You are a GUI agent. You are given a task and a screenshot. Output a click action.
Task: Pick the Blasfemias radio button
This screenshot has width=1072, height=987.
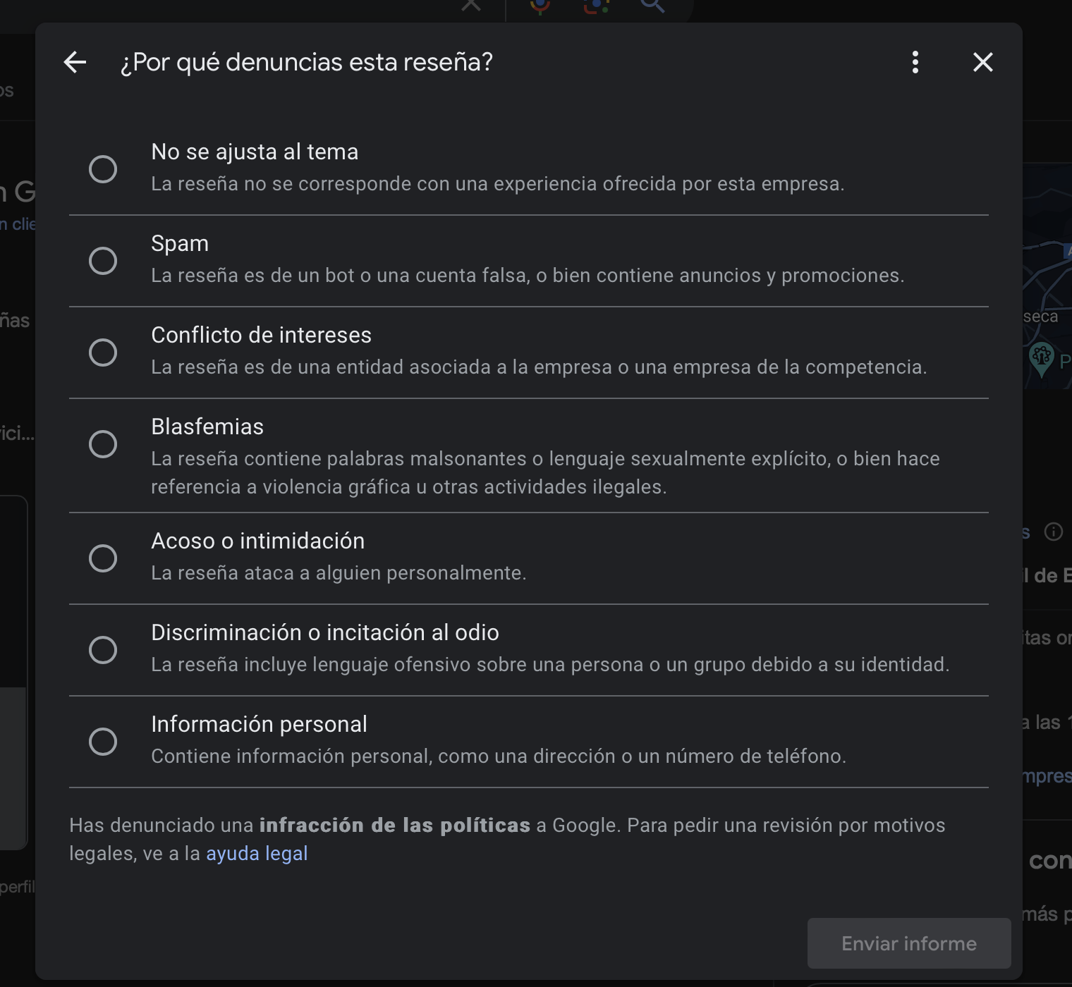[x=103, y=444]
